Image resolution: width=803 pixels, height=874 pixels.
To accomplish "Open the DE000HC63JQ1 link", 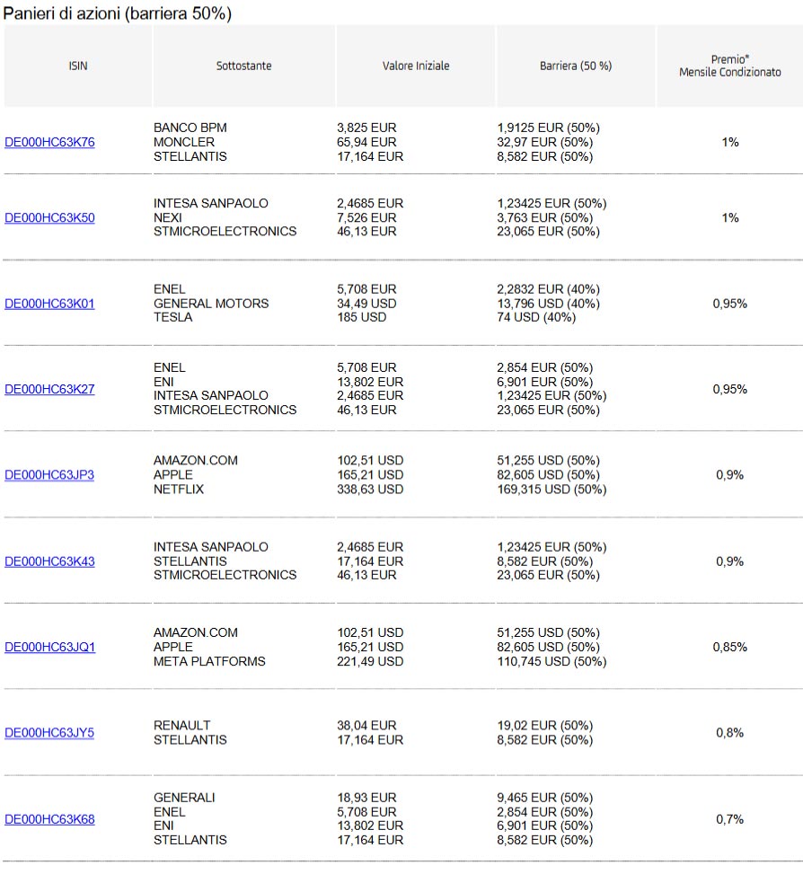I will (49, 647).
